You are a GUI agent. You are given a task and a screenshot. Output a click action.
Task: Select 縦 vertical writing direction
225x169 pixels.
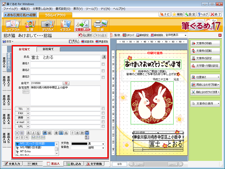(49, 133)
